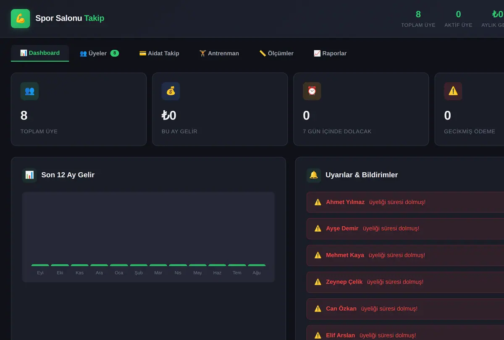The height and width of the screenshot is (340, 504).
Task: Click the people icon on Toplam Üye card
Action: pos(29,91)
